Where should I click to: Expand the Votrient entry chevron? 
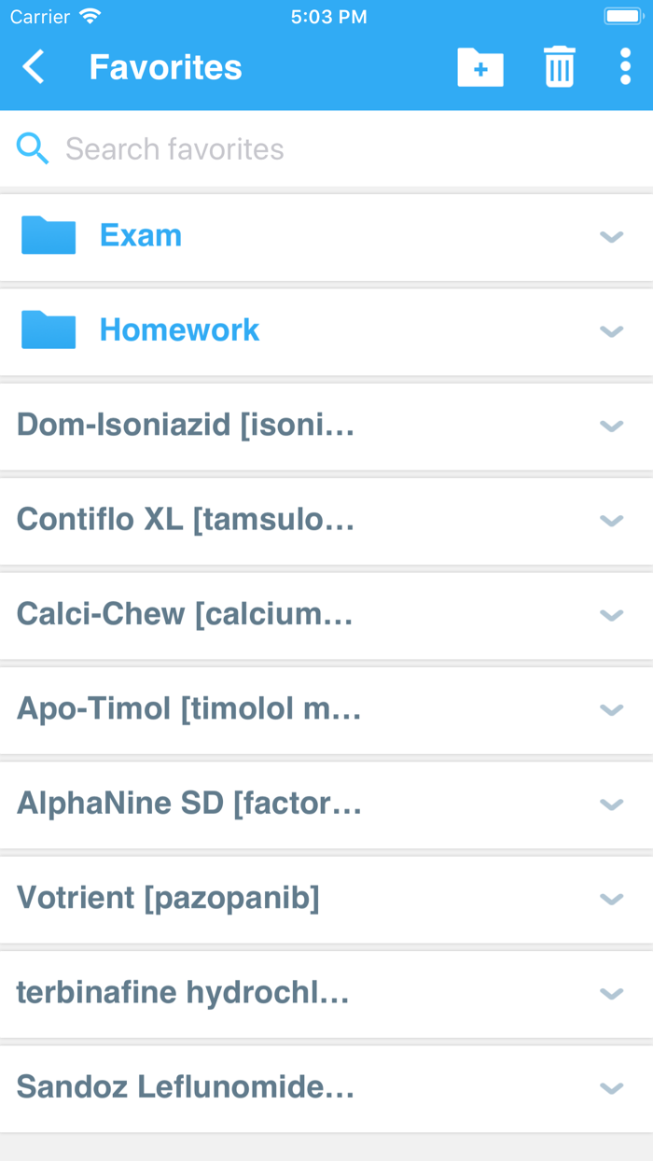(611, 899)
